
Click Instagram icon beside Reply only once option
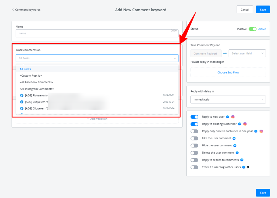pyautogui.click(x=261, y=131)
